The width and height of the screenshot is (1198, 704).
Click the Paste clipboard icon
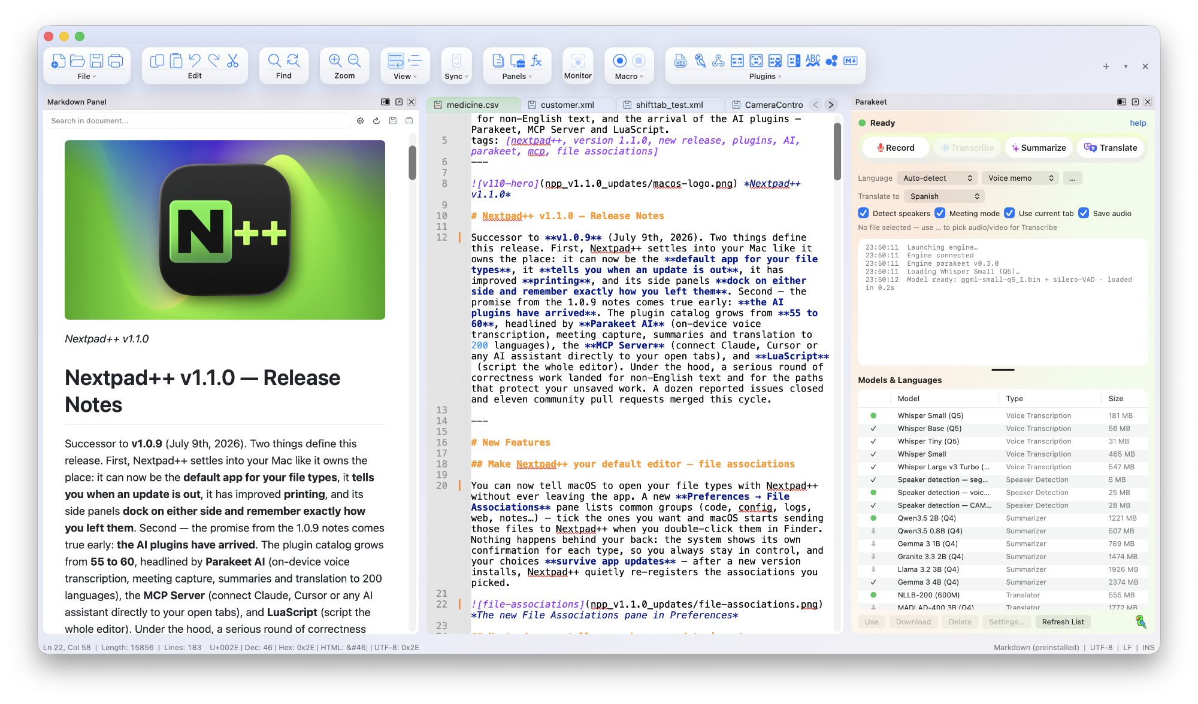click(176, 61)
